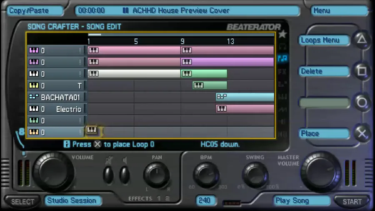Click the purple keyboard icon of track two
The image size is (375, 211).
34,62
